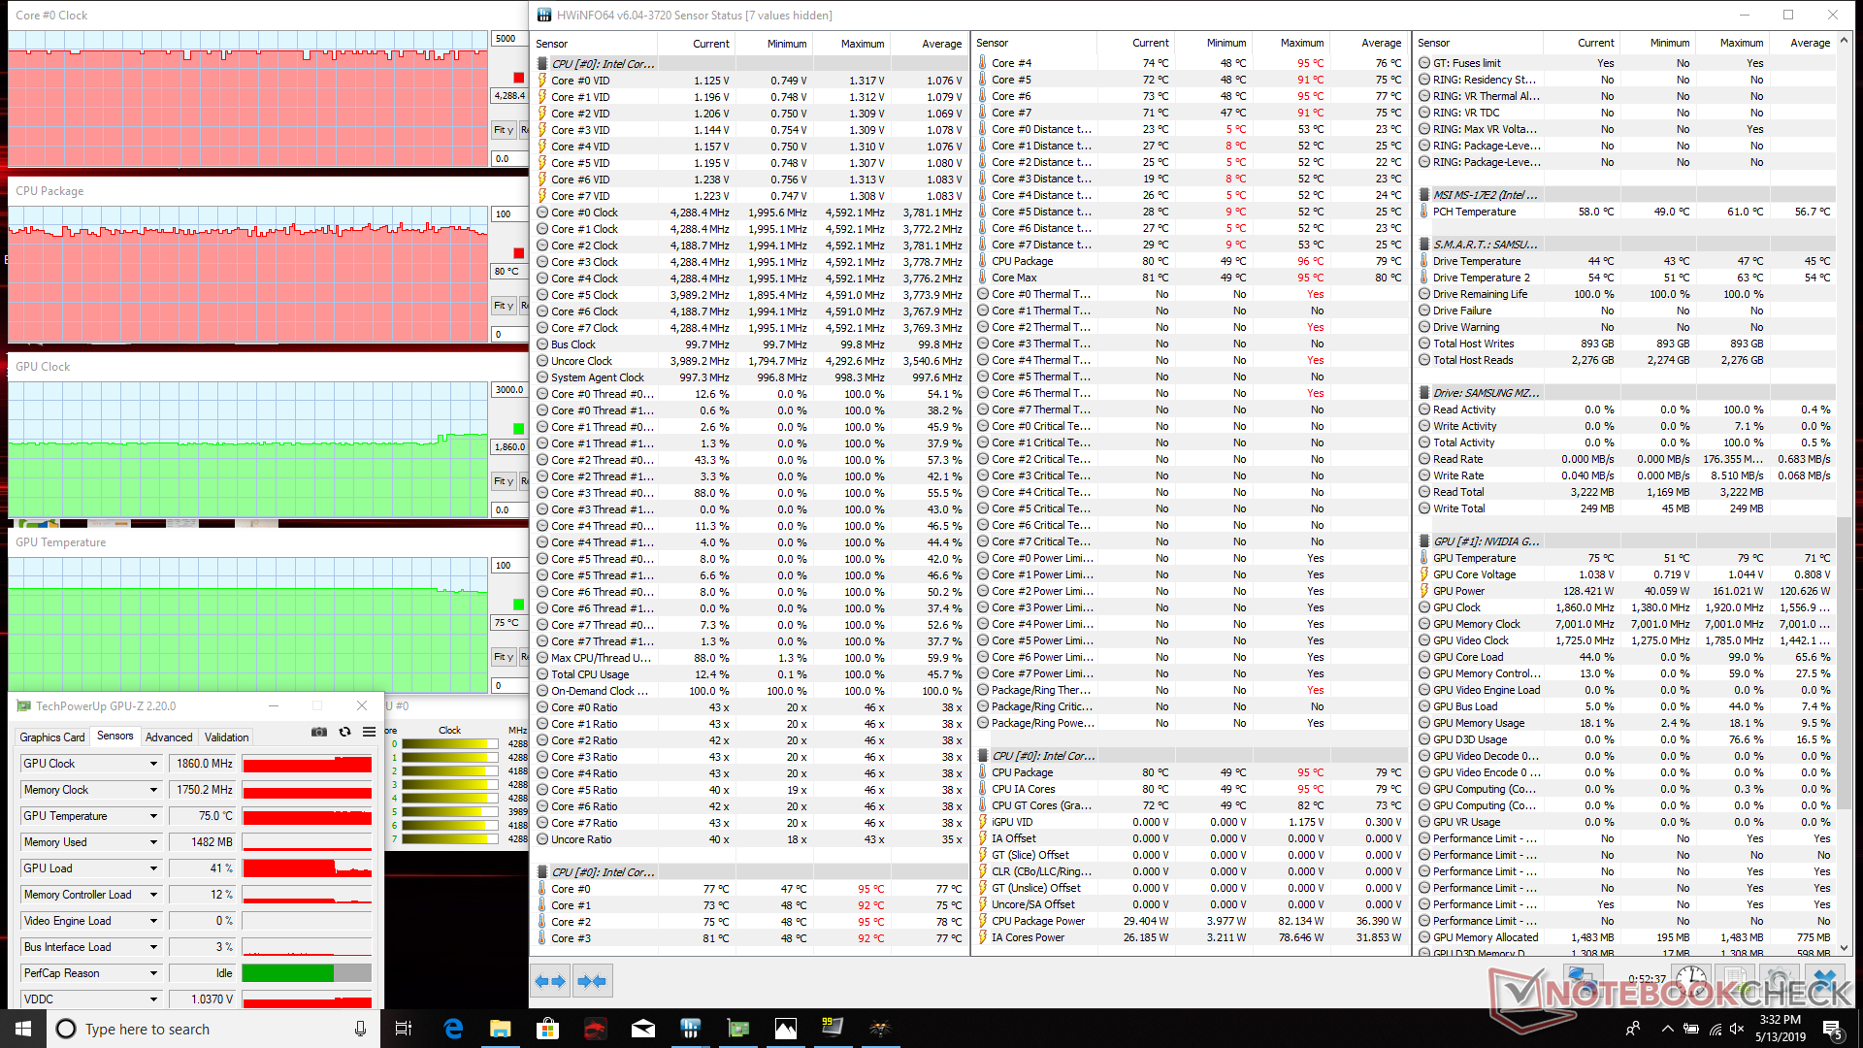Click the max value field 5000 in Core #0 graph
This screenshot has width=1863, height=1048.
tap(508, 39)
